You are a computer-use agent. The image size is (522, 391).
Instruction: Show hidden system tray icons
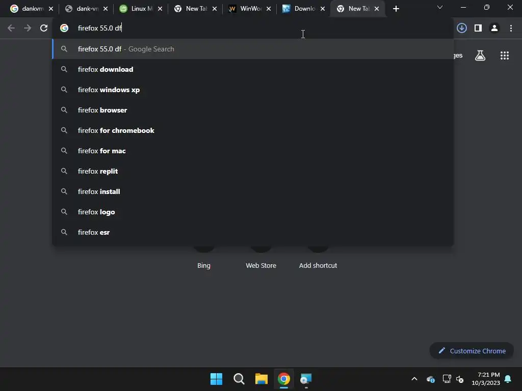414,379
